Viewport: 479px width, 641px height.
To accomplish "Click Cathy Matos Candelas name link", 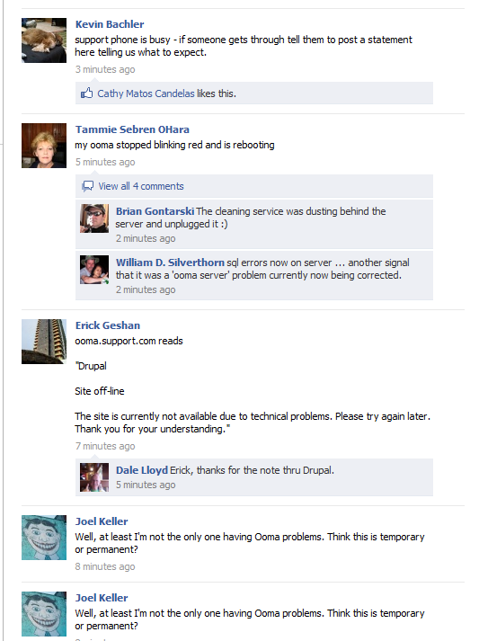I will (146, 93).
